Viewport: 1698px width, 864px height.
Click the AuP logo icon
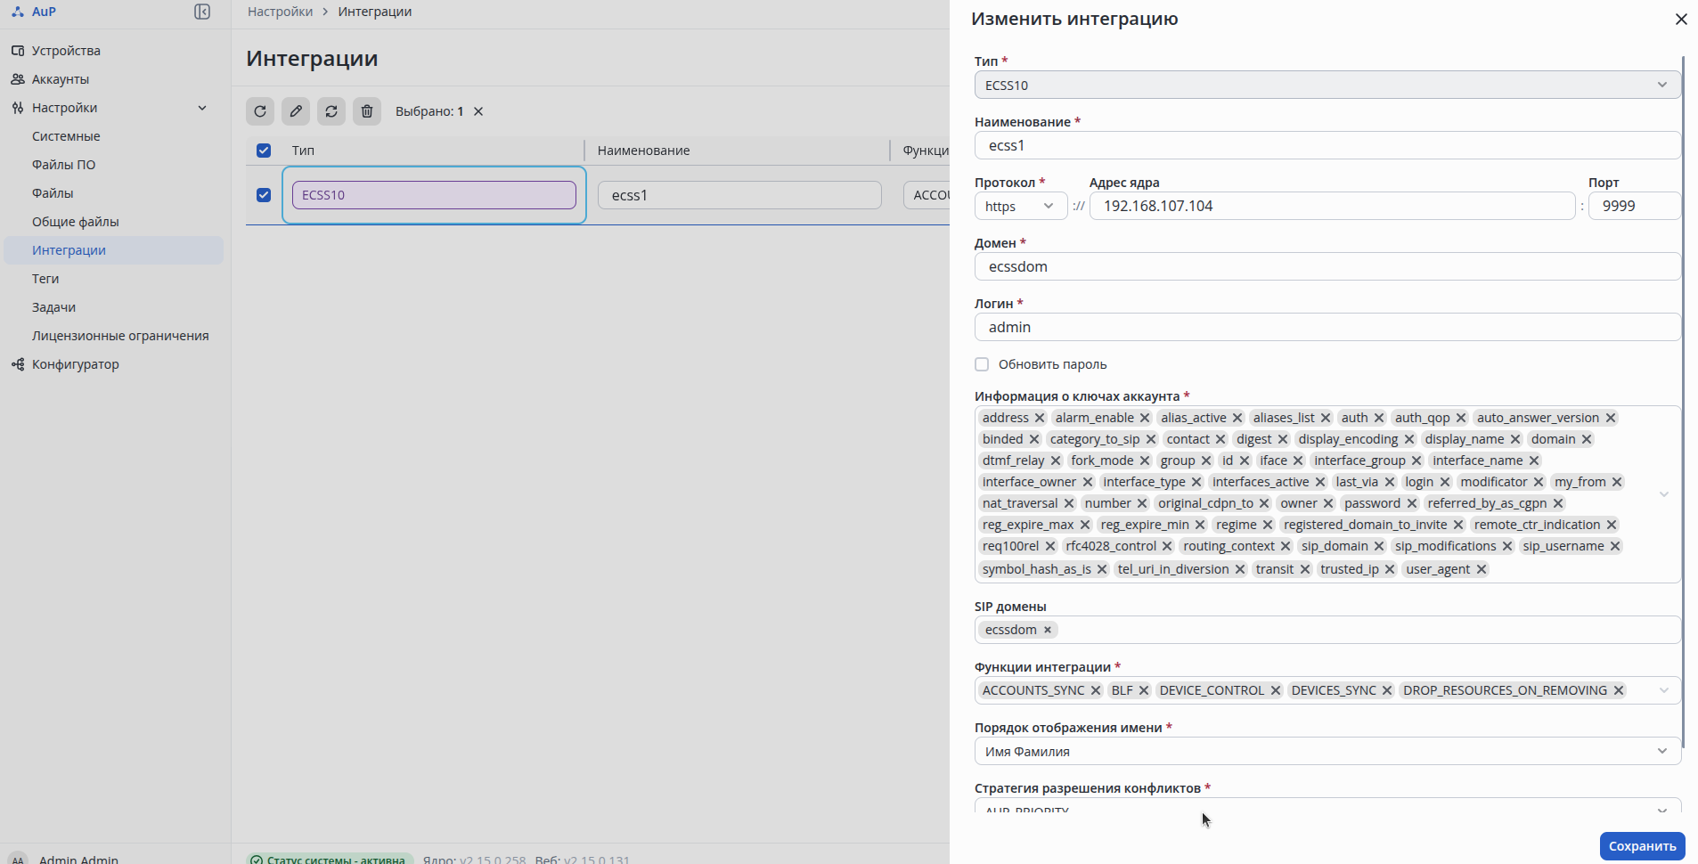[18, 12]
